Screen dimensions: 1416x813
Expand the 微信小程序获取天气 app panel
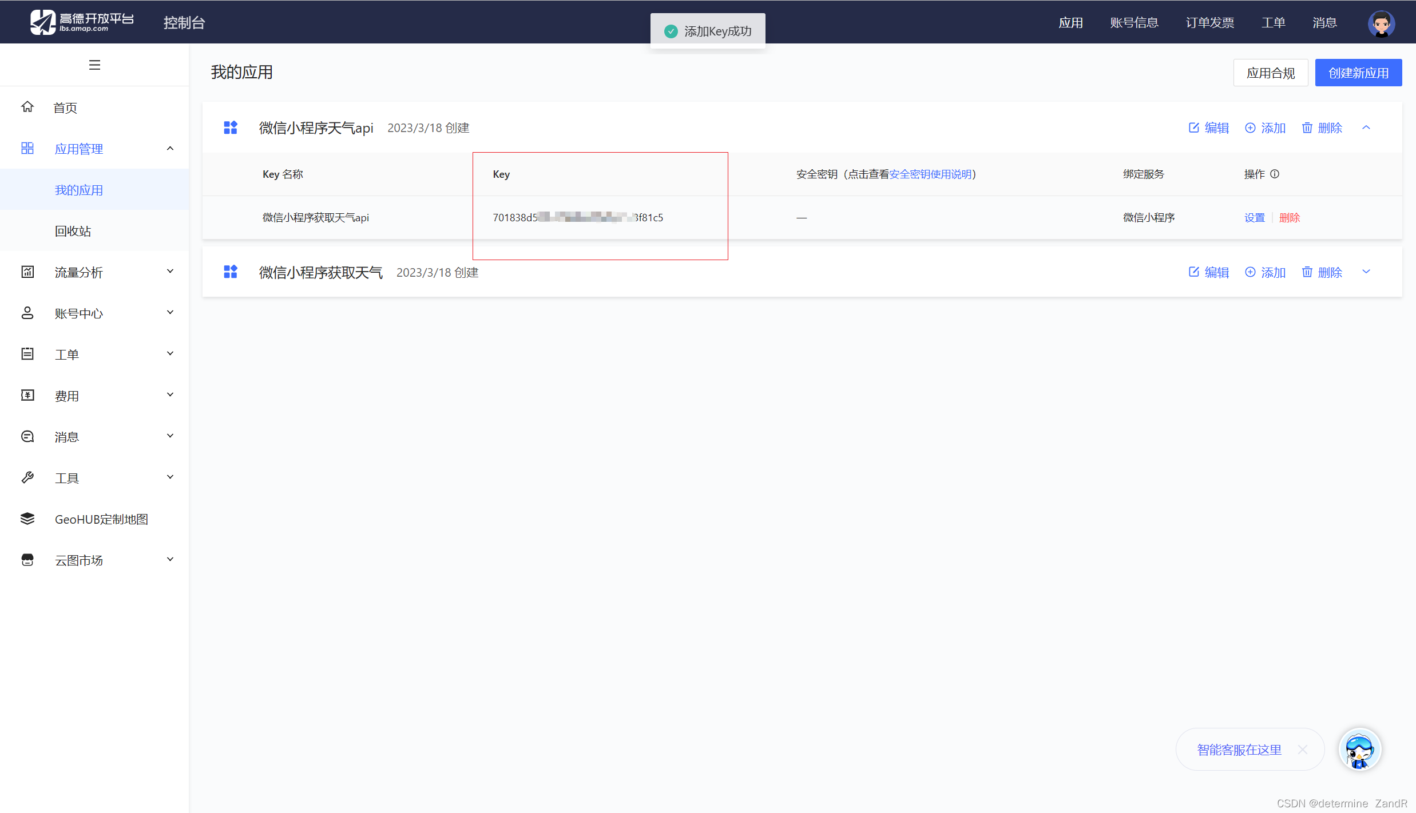pos(1366,272)
